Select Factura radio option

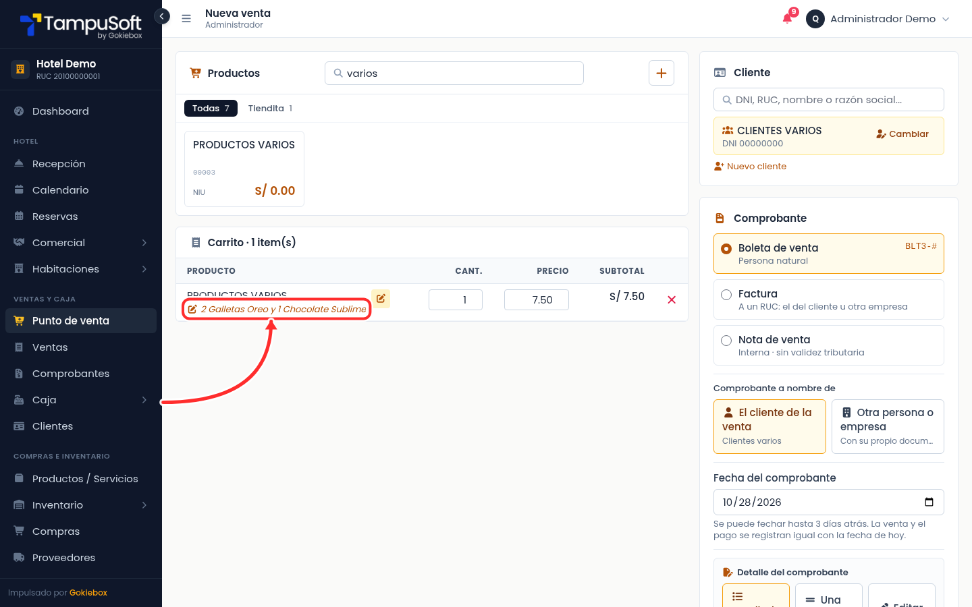coord(829,299)
